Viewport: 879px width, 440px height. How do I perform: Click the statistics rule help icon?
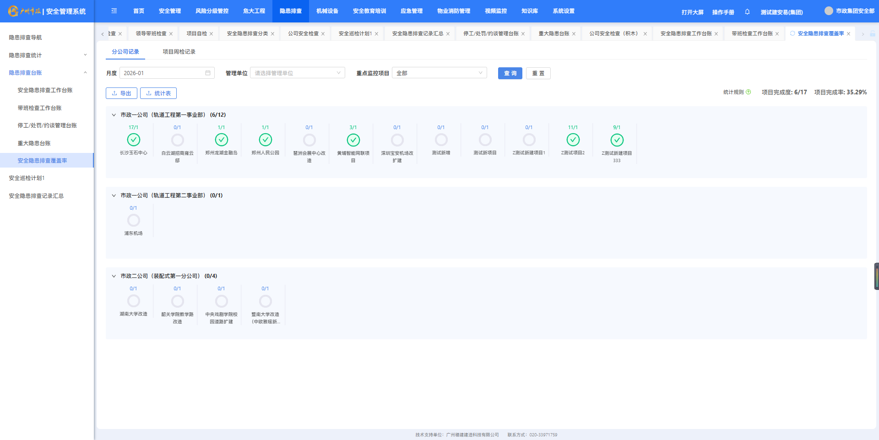(x=749, y=92)
